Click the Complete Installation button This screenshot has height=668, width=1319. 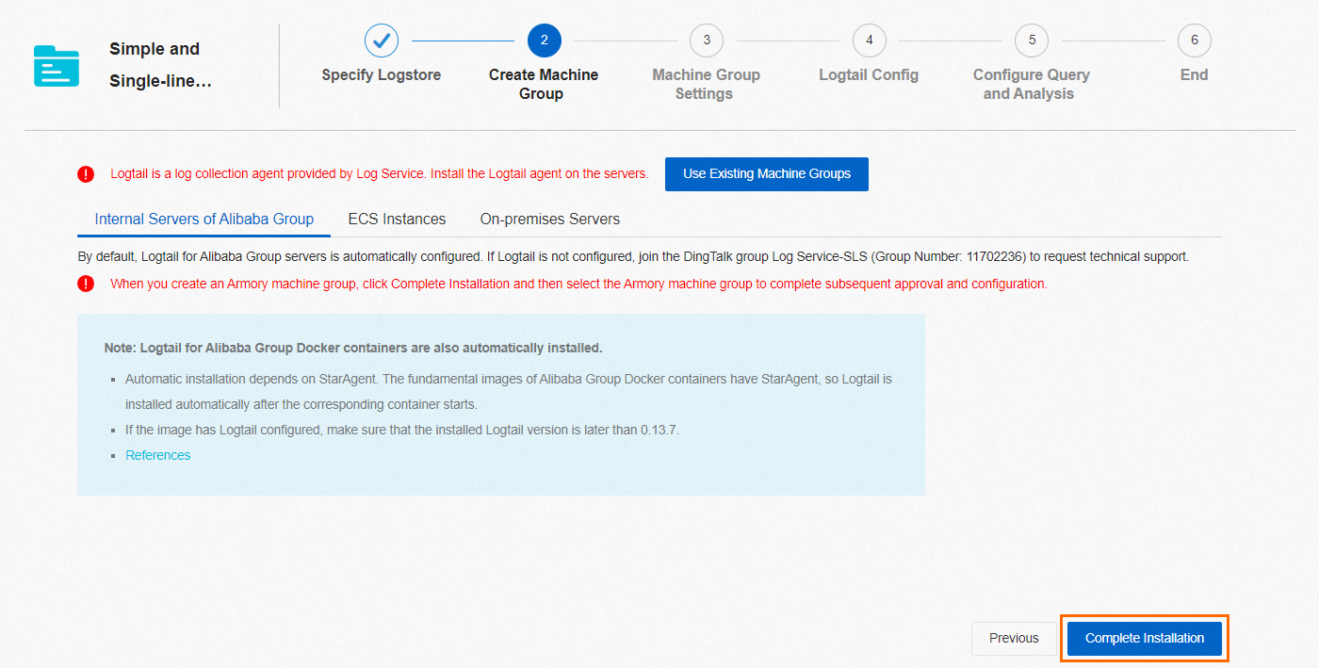click(x=1143, y=638)
